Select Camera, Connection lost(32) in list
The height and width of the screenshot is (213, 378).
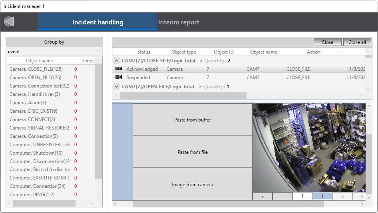pos(39,86)
